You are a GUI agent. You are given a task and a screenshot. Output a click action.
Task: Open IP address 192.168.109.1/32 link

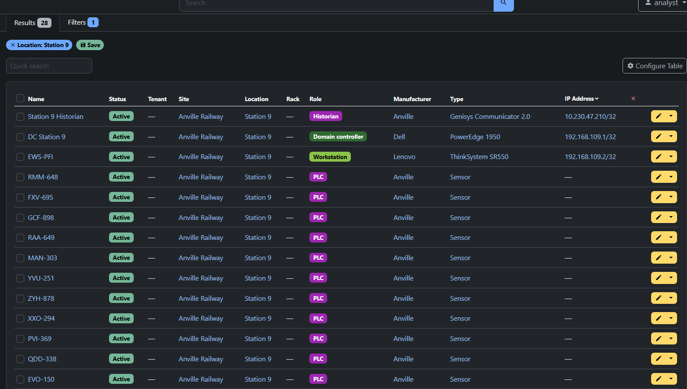(x=590, y=137)
